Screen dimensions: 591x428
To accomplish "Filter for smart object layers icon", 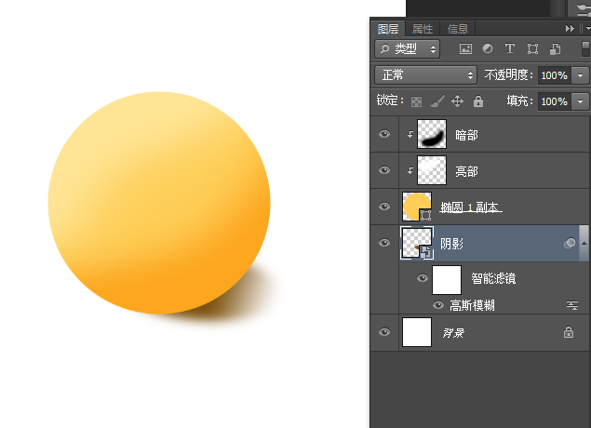I will [555, 49].
